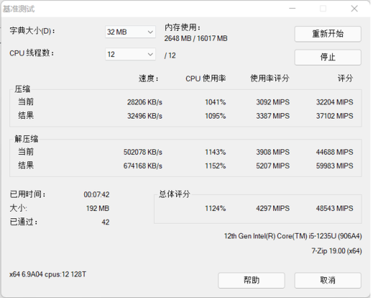The image size is (371, 298).
Task: Click the 取消 cancel button
Action: point(327,280)
